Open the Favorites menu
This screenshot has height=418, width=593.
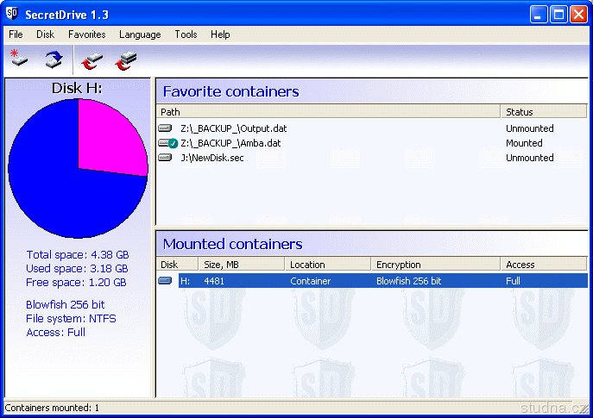pos(86,34)
